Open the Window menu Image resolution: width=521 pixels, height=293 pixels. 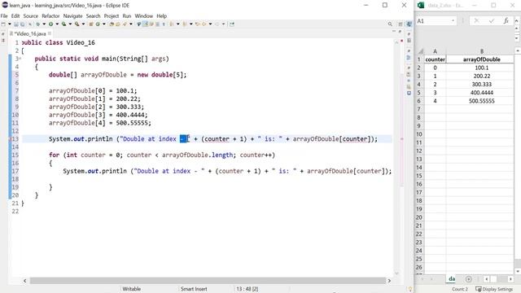pos(143,16)
